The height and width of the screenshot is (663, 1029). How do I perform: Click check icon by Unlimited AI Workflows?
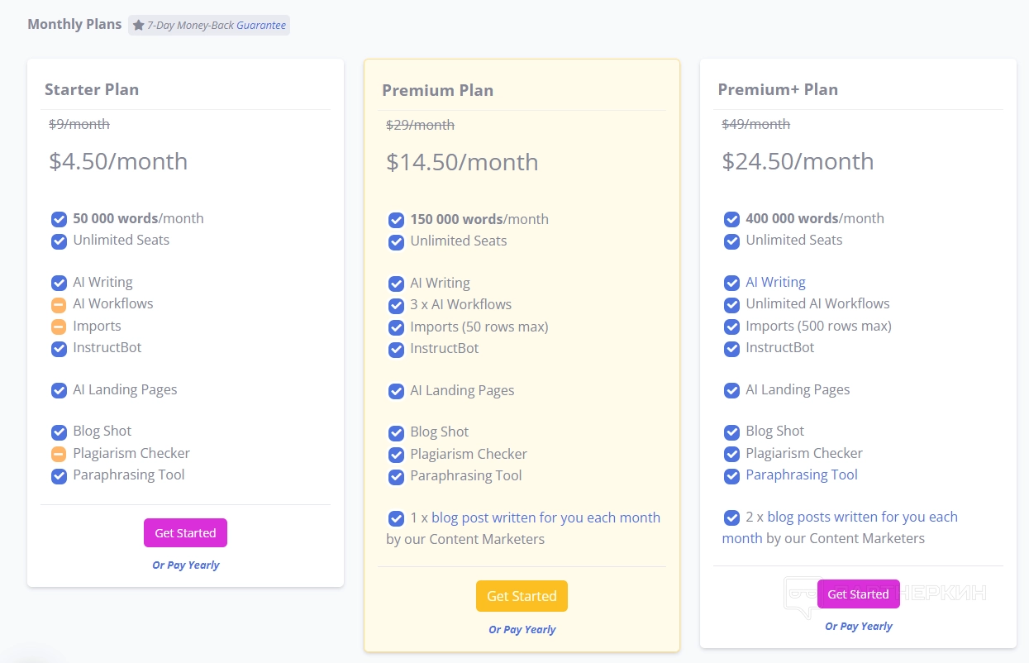[x=731, y=304]
